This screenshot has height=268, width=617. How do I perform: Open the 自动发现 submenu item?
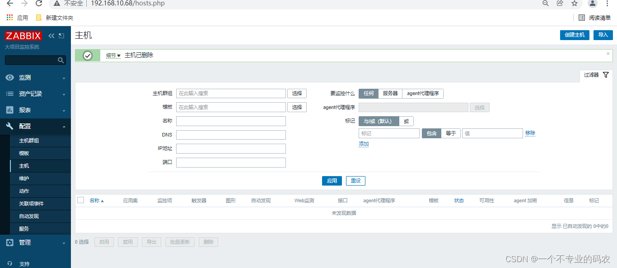tap(40, 216)
